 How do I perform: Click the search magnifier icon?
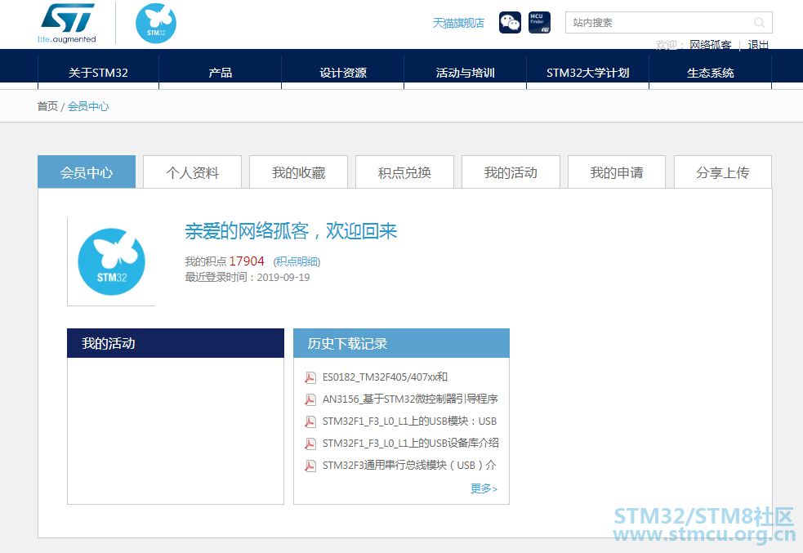click(760, 23)
